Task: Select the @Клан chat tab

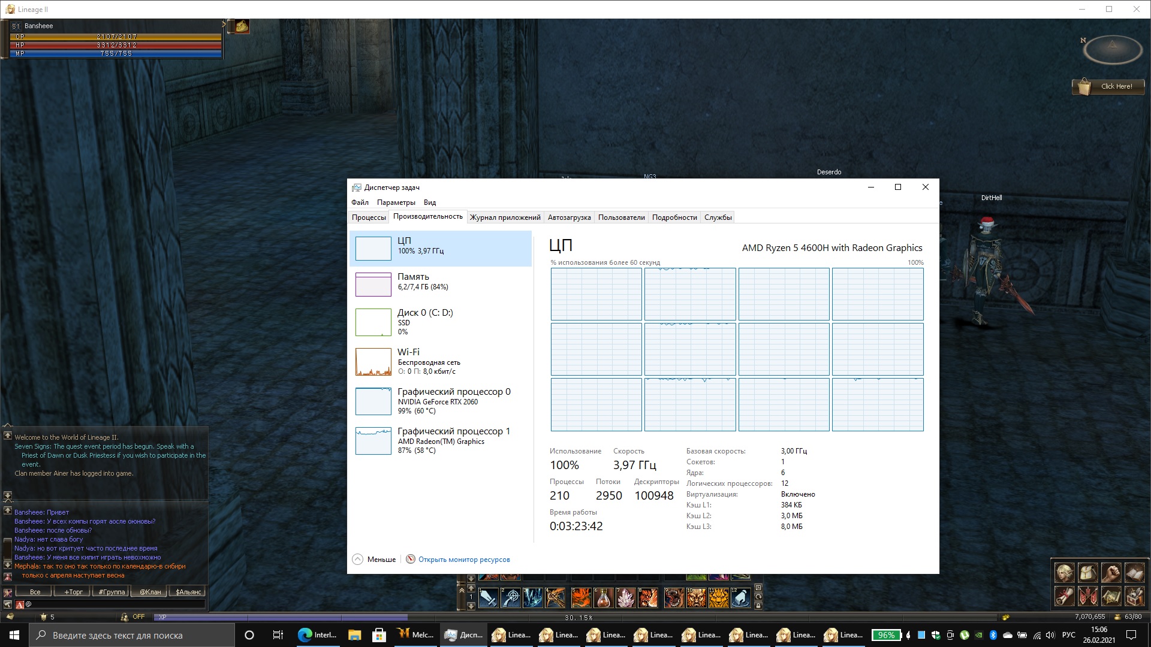Action: (x=150, y=592)
